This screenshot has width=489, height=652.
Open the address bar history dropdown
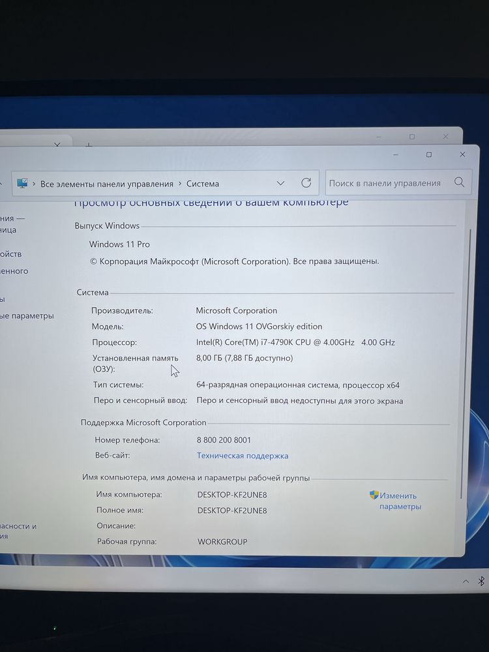point(280,183)
